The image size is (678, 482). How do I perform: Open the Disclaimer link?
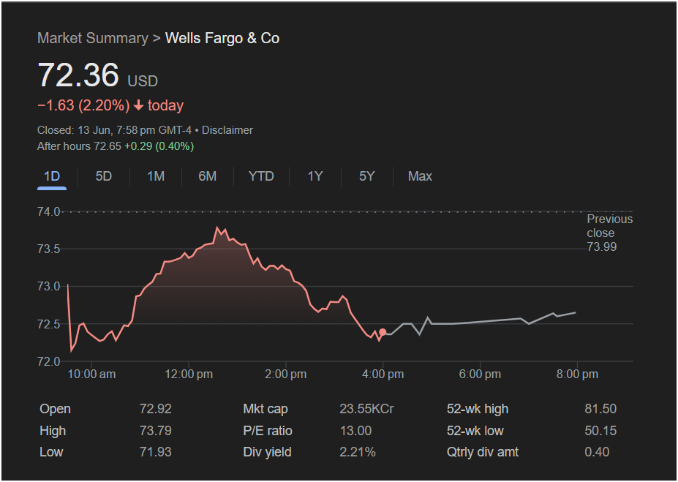(x=227, y=130)
